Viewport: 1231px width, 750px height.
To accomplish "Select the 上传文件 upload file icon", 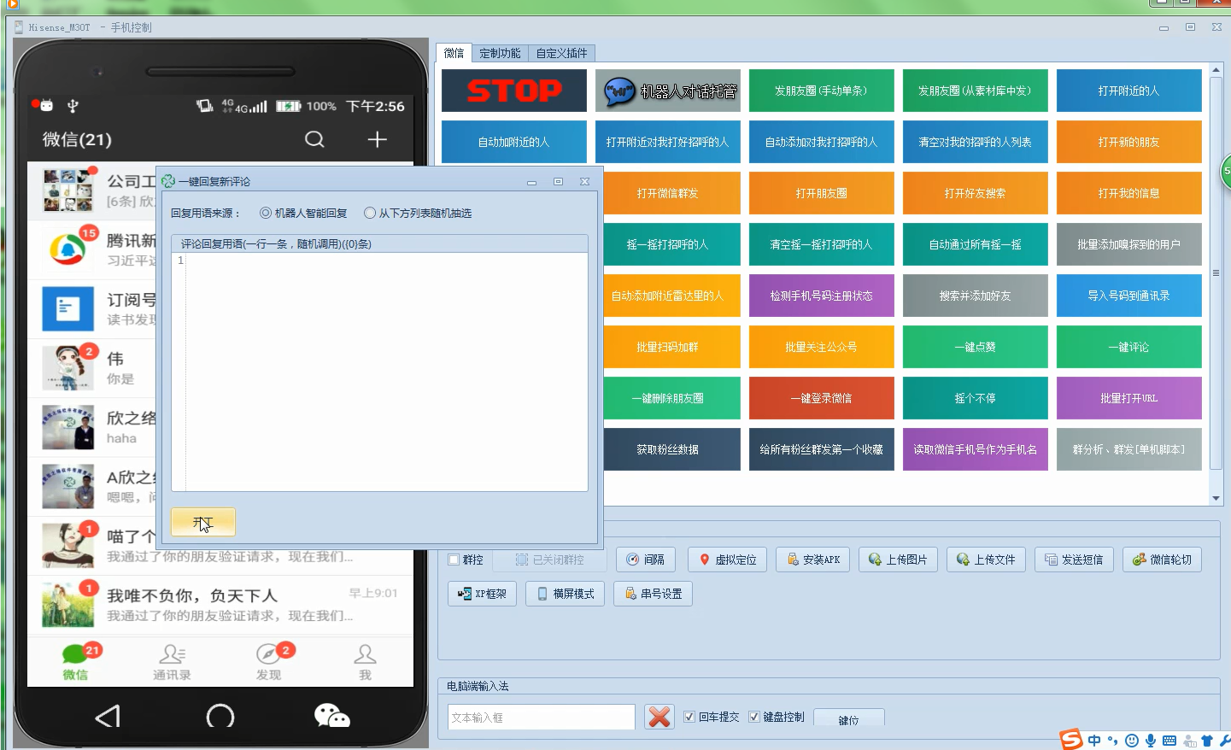I will click(x=964, y=560).
